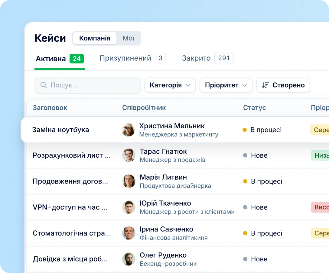Open case Продовження догов...

point(70,181)
